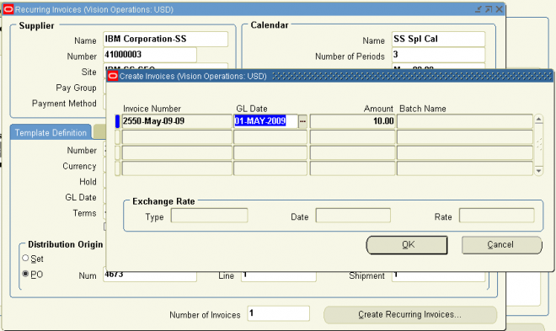Open the Template Definition tab
556x331 pixels.
pos(51,132)
